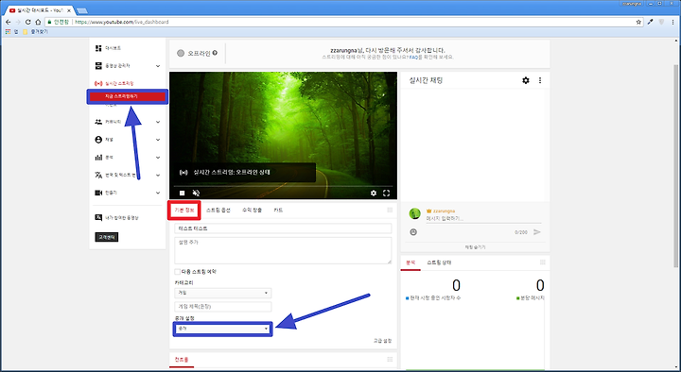Focus the chat message input
681x372 pixels.
(x=483, y=219)
